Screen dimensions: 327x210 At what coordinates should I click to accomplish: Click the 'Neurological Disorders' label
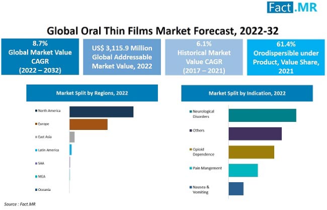[203, 114]
